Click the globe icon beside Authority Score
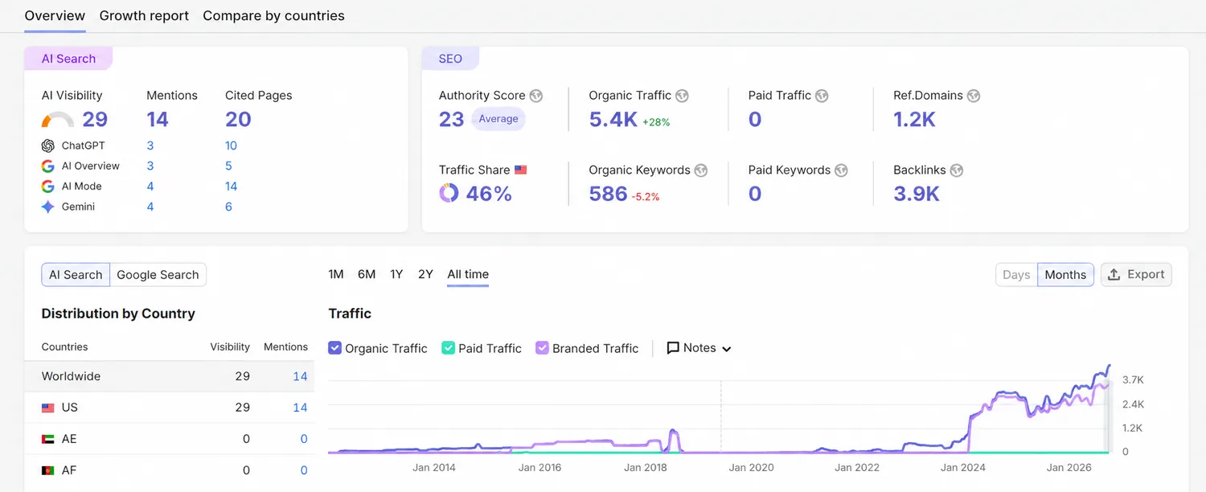The image size is (1206, 492). (536, 96)
